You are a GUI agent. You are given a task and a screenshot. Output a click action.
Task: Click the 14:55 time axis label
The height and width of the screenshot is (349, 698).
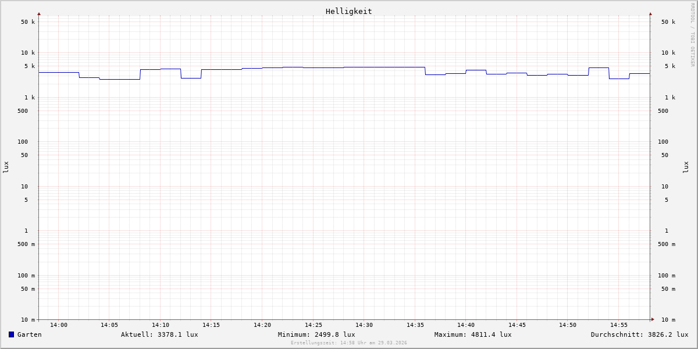(x=619, y=325)
